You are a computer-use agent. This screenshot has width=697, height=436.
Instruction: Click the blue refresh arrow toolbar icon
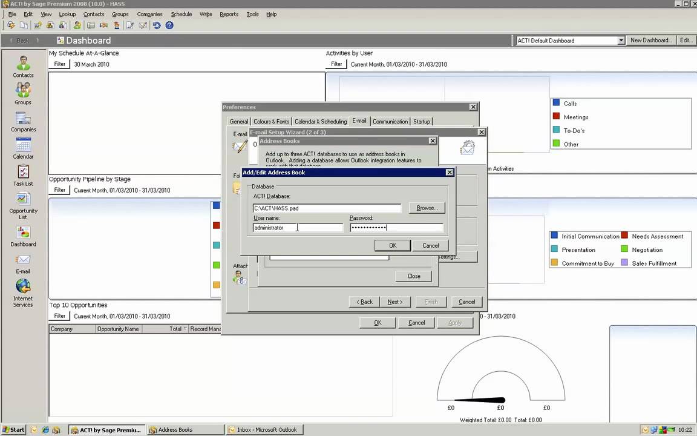coord(157,25)
